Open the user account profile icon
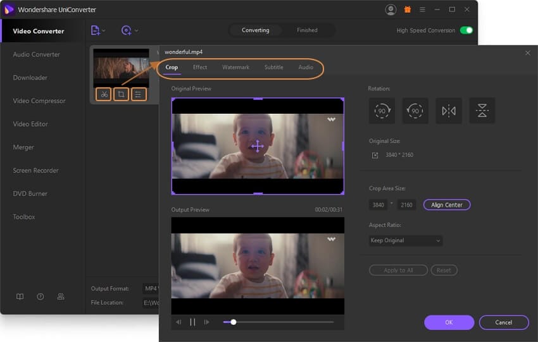538x342 pixels. pyautogui.click(x=391, y=9)
